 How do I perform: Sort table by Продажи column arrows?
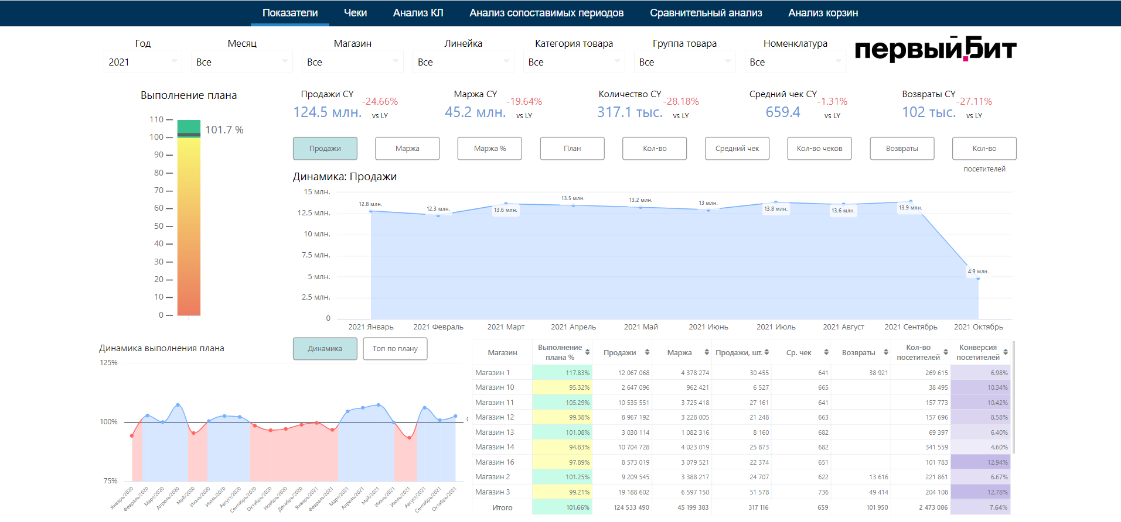click(x=647, y=352)
